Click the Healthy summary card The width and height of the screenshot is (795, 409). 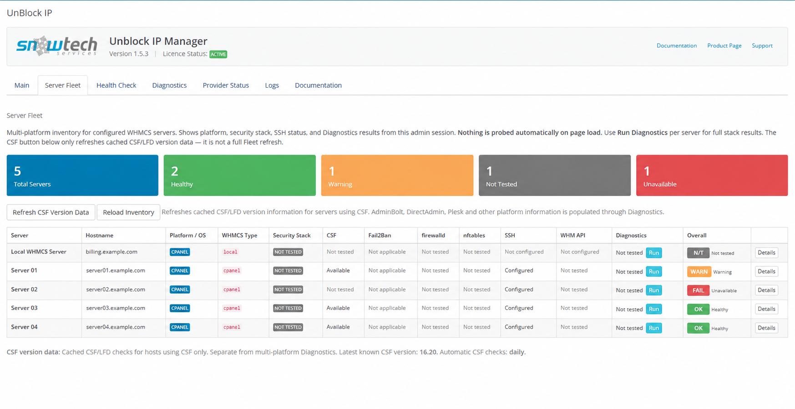239,175
